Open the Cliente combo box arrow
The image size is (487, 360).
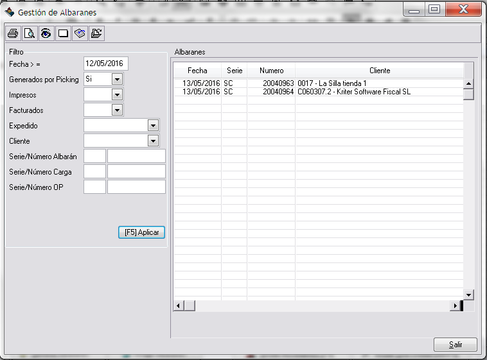click(153, 141)
